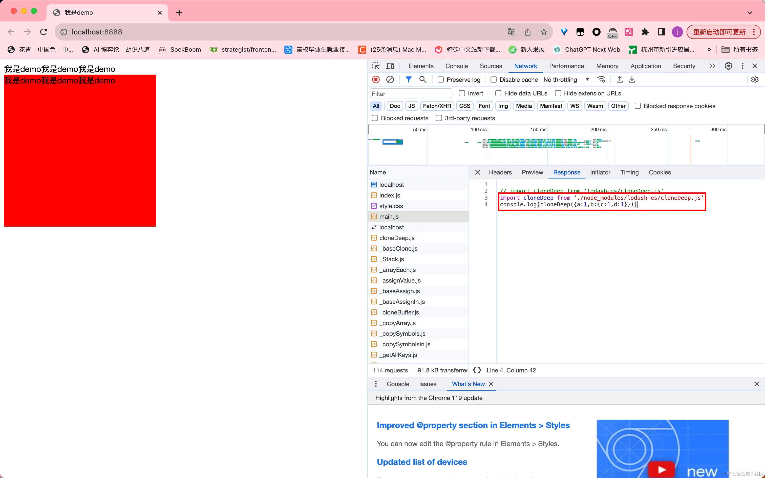Filter requests by Fetch/XHR type
The width and height of the screenshot is (765, 478).
[x=437, y=106]
